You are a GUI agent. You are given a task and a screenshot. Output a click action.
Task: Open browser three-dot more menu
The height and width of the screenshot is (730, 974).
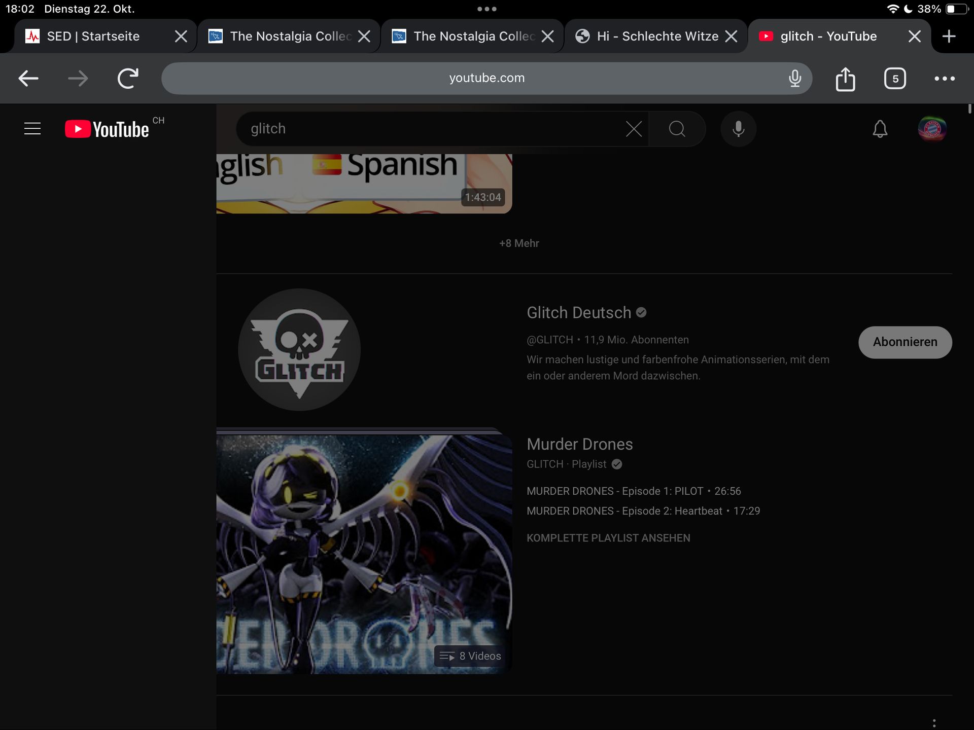coord(945,79)
